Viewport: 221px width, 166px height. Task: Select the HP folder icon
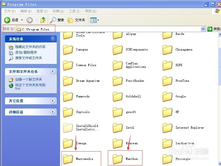click(x=167, y=112)
